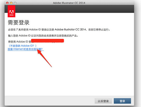Click the blue 登录 button
Image resolution: width=141 pixels, height=107 pixels.
click(x=122, y=101)
